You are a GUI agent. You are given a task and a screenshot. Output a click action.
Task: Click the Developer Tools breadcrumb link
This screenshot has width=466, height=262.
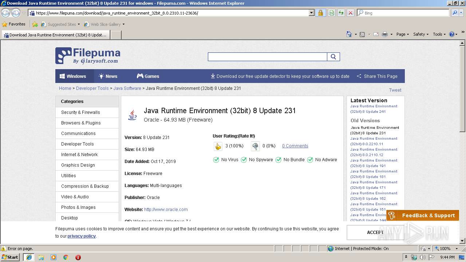click(92, 88)
